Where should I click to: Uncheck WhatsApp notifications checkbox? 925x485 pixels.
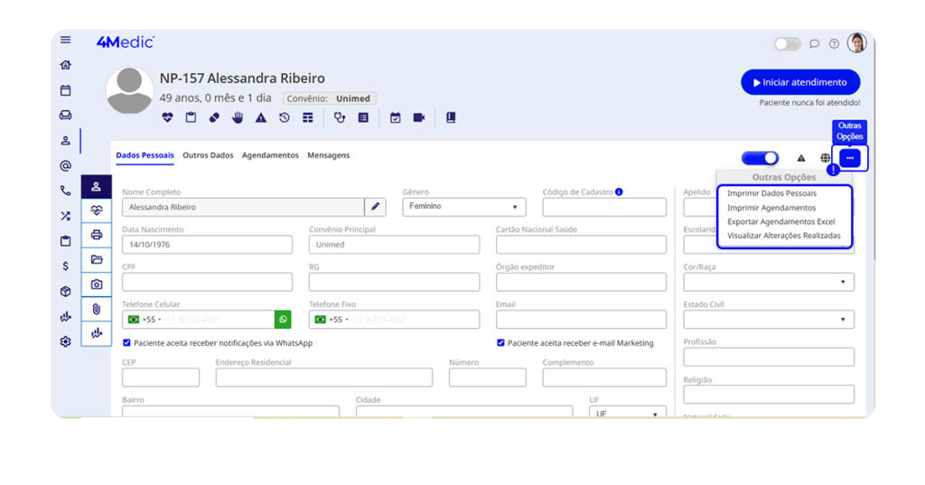[126, 343]
